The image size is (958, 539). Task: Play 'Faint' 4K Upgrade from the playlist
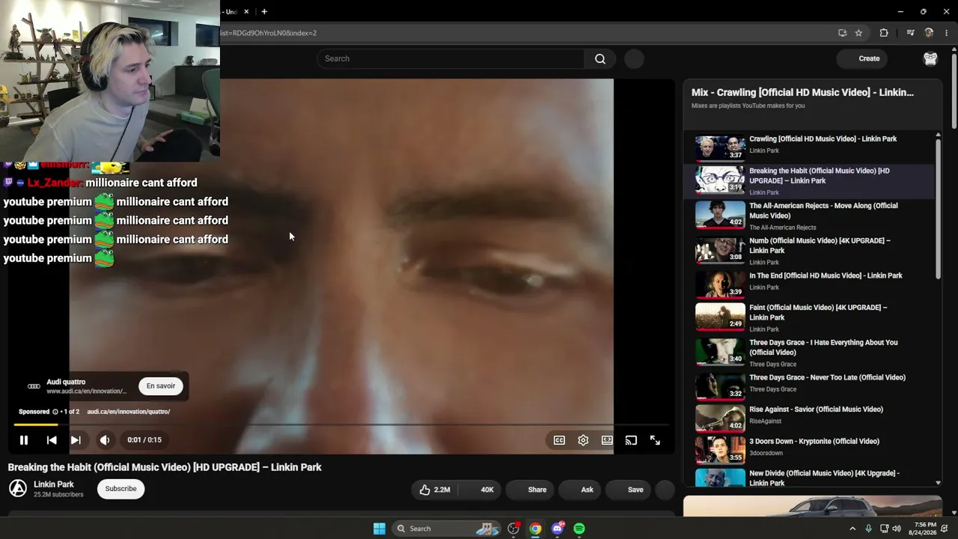810,317
